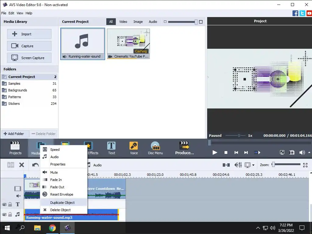Open the audio mixer icon

[x=238, y=165]
